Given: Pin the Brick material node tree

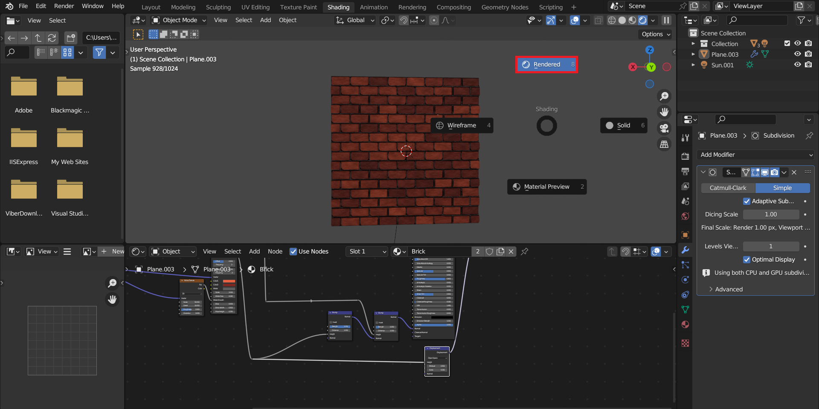Looking at the screenshot, I should point(525,251).
